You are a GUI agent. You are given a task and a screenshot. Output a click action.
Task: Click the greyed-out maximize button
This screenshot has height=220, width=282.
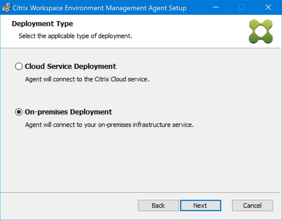242,7
